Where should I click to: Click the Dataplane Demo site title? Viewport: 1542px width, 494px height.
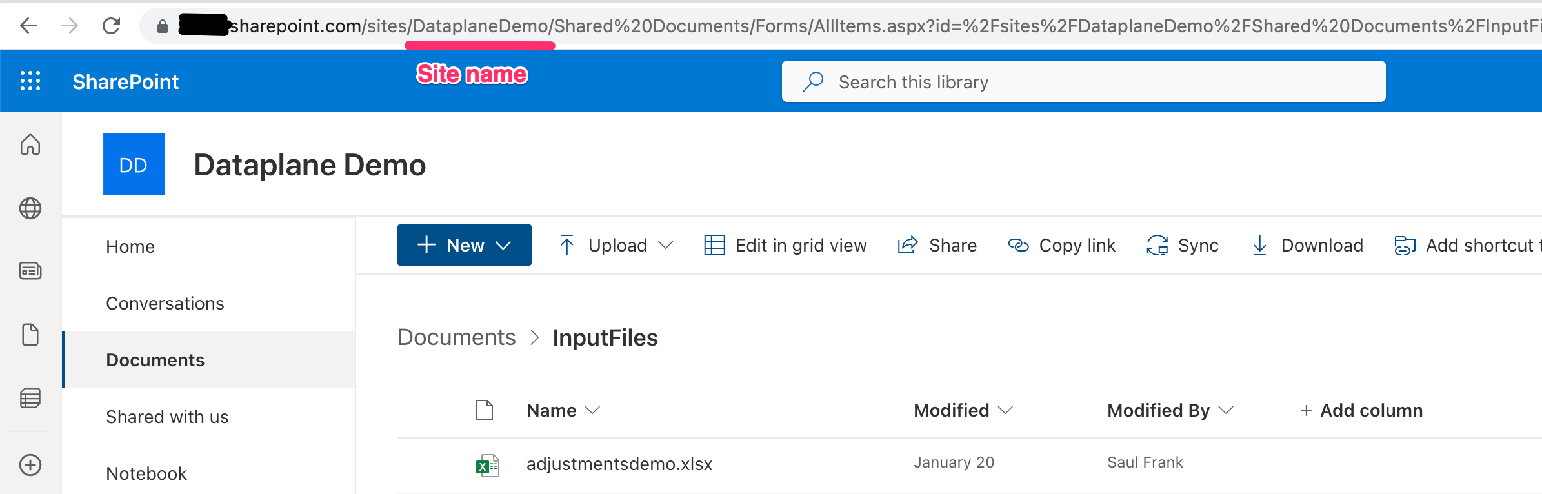tap(310, 165)
